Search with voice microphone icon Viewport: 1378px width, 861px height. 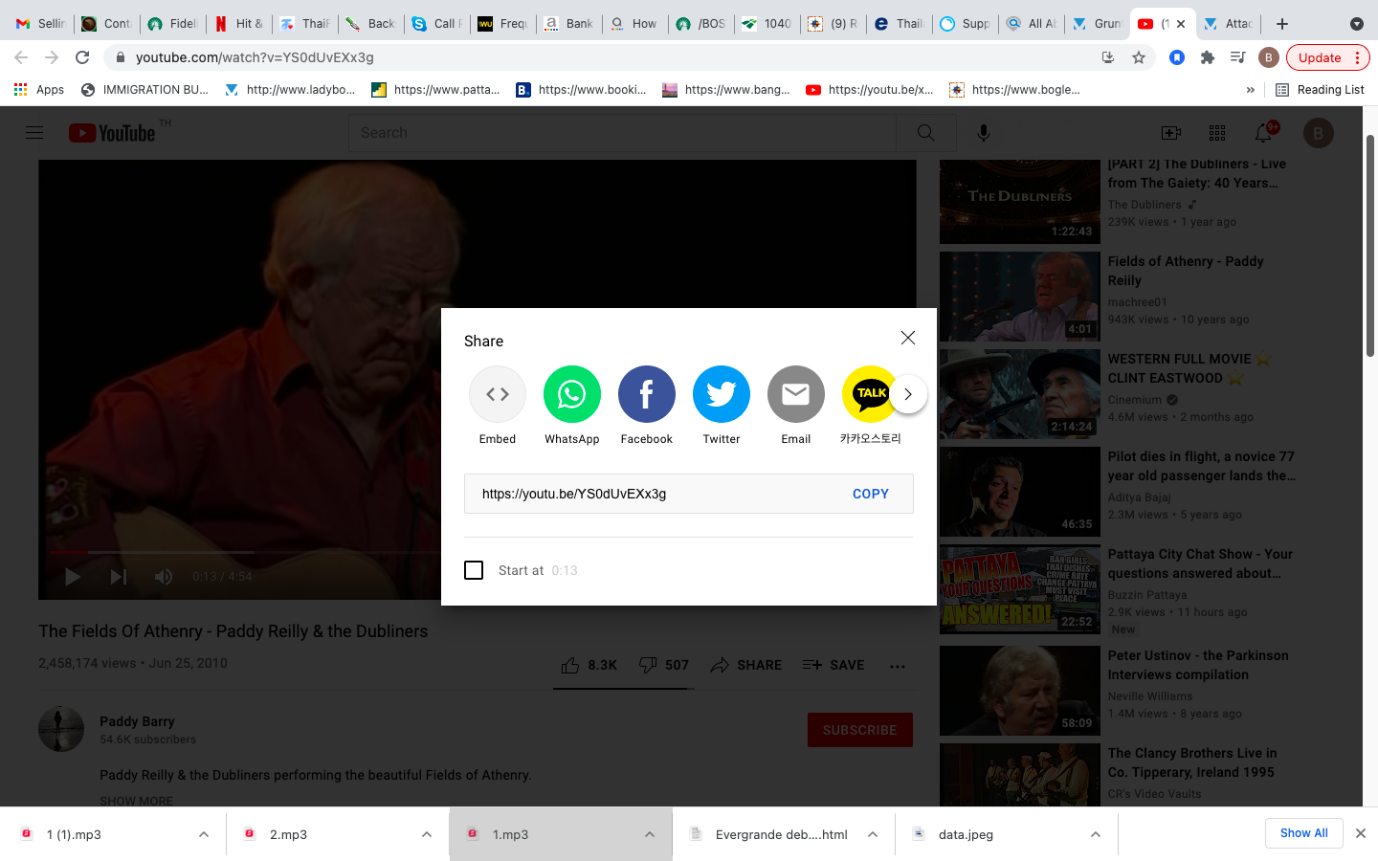point(983,133)
